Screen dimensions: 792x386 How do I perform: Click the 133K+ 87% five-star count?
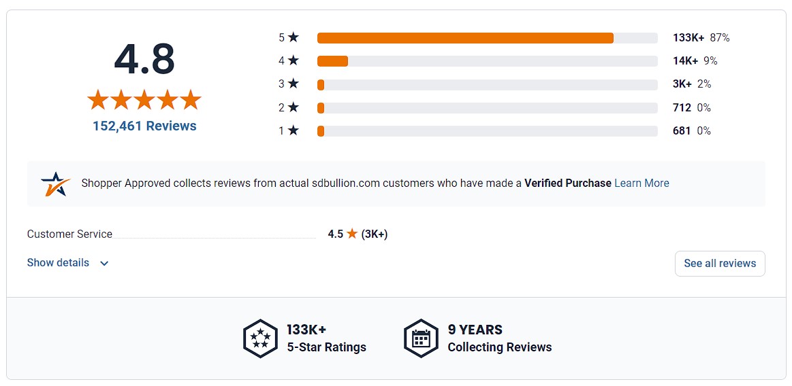click(701, 38)
